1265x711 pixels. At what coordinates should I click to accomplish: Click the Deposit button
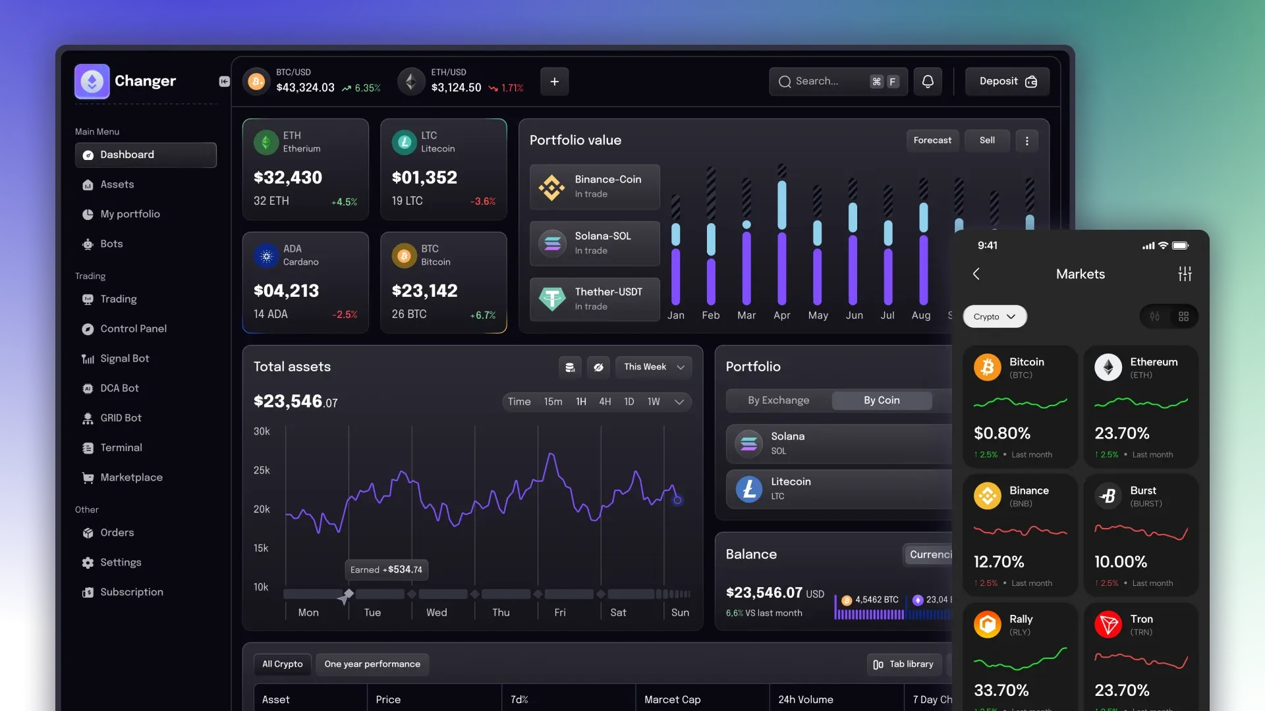(1007, 81)
